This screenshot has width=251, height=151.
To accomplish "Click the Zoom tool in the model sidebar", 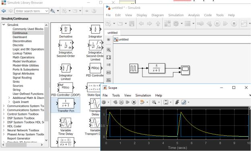I will pos(109,50).
